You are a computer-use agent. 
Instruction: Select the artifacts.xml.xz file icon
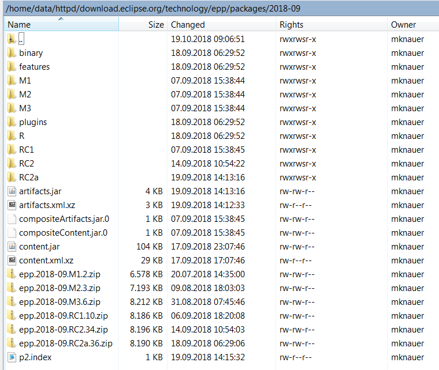point(12,205)
